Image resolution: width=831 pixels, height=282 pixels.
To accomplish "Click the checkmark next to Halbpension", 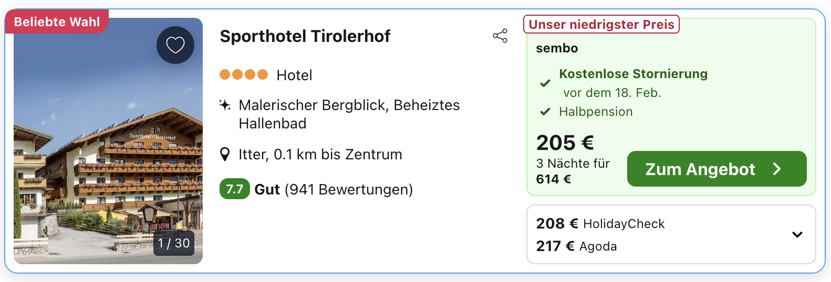I will pyautogui.click(x=545, y=112).
